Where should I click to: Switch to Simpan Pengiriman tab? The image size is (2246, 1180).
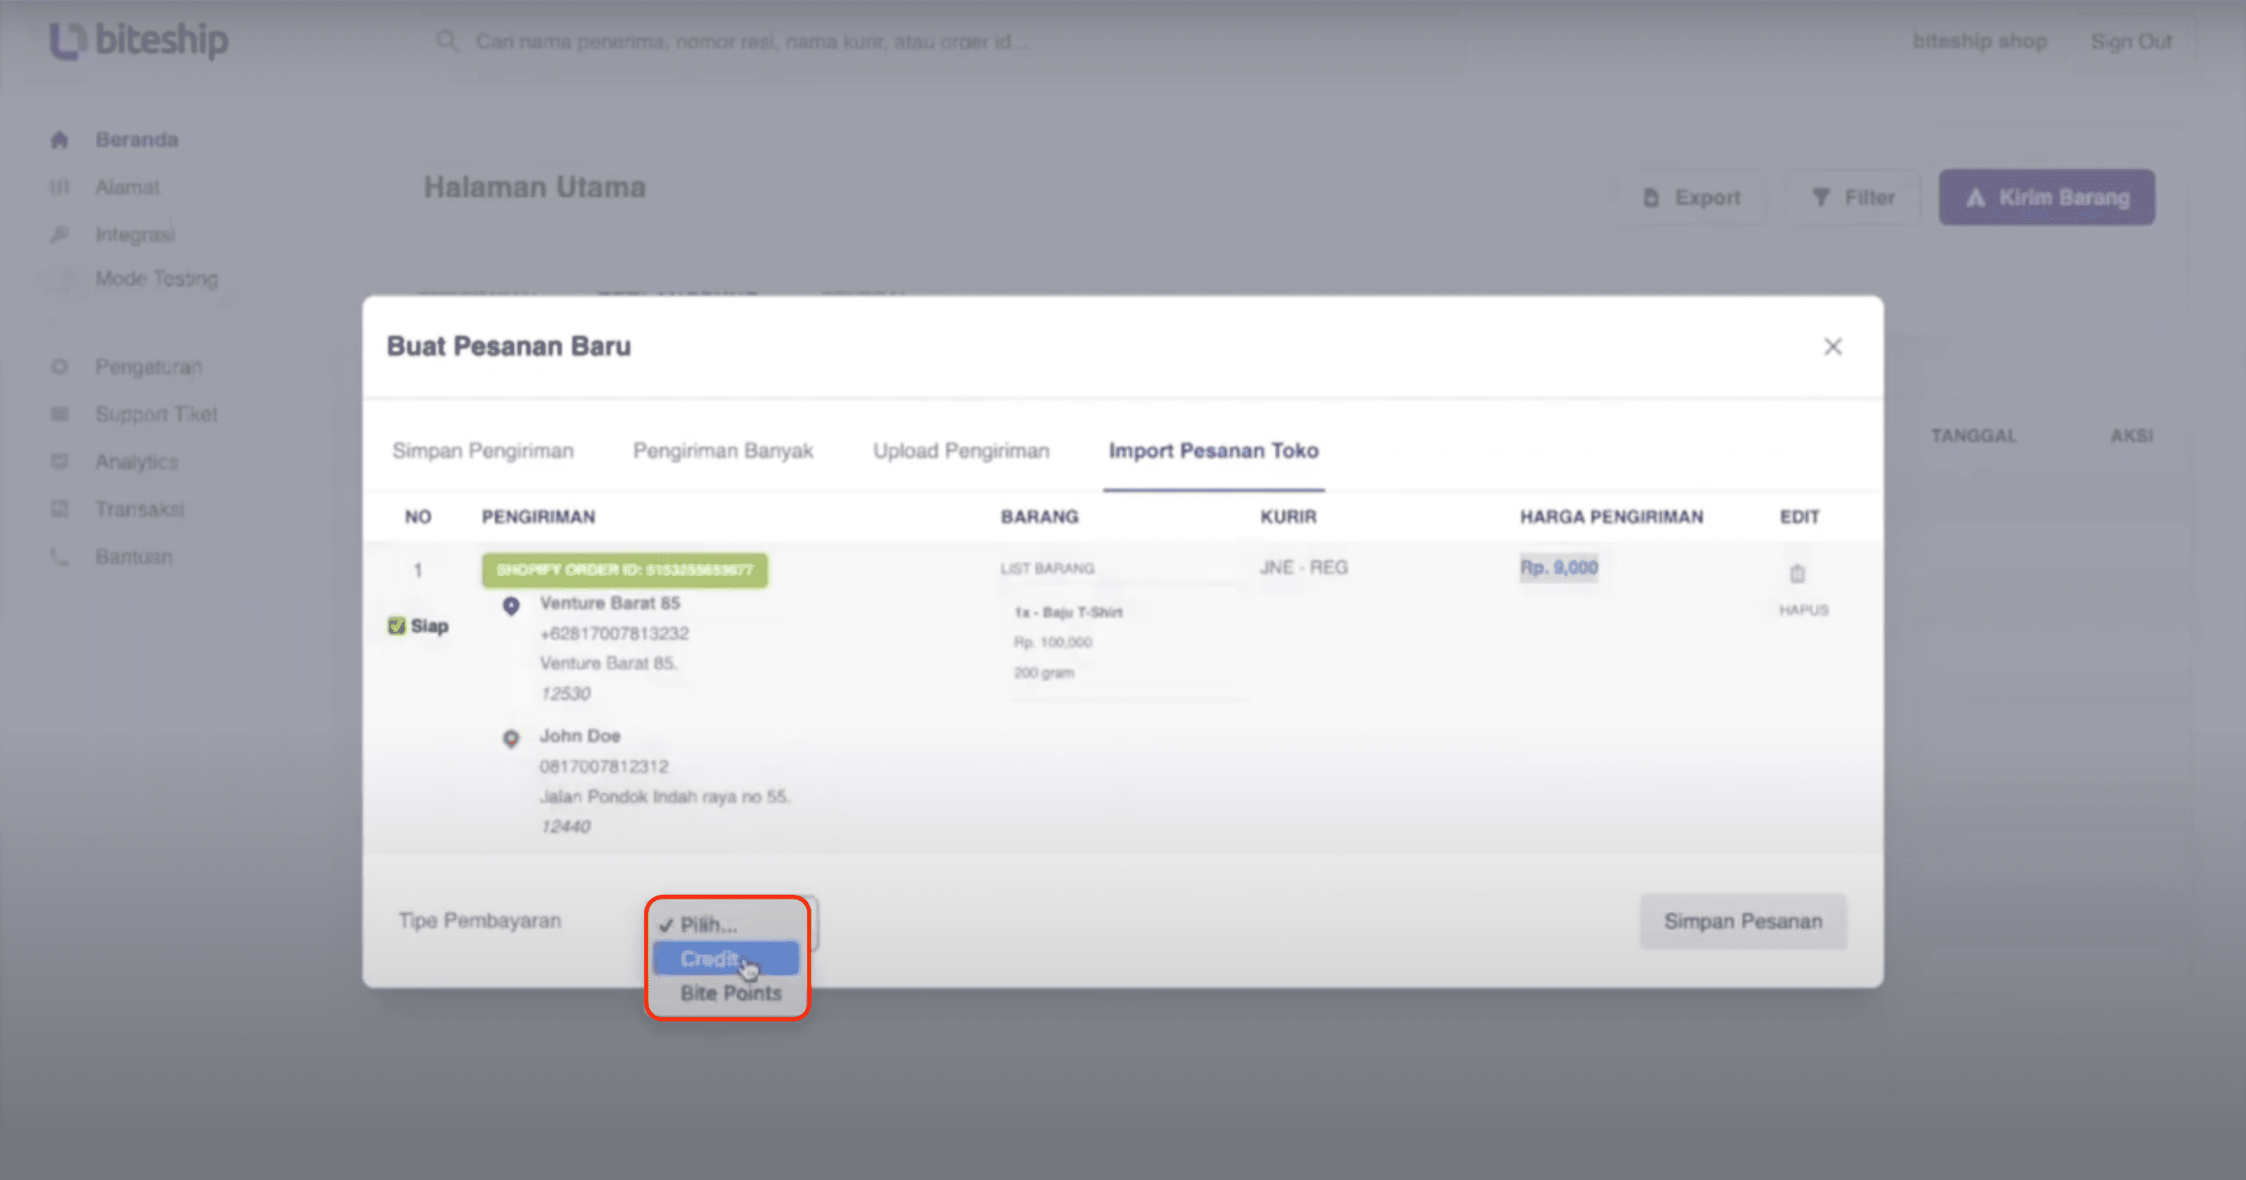[483, 450]
